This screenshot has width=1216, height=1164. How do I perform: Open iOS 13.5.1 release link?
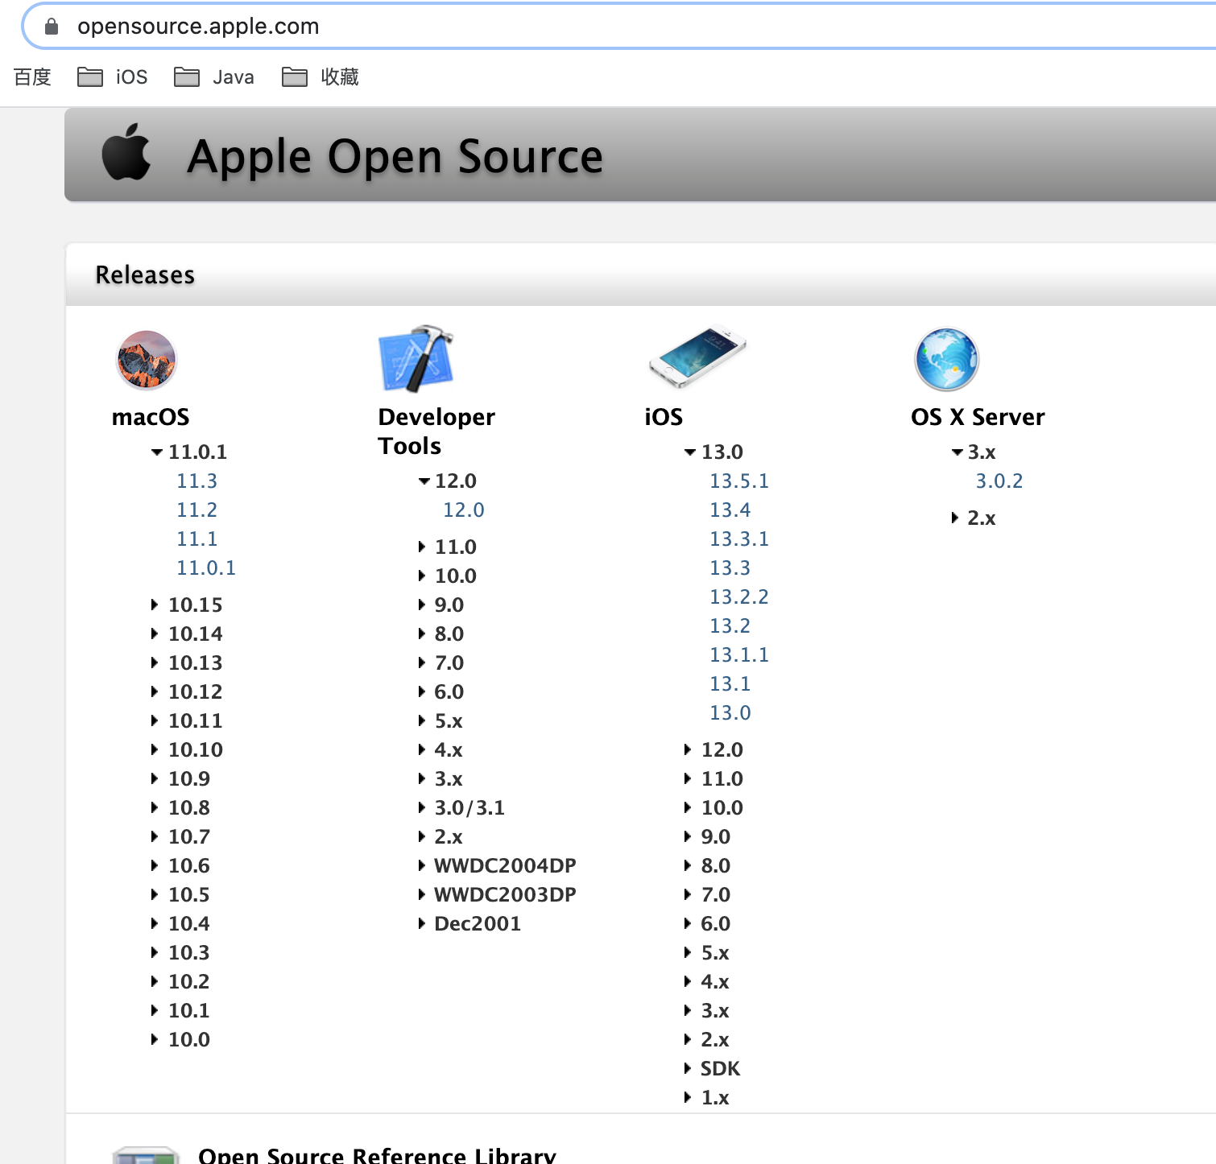pos(739,481)
